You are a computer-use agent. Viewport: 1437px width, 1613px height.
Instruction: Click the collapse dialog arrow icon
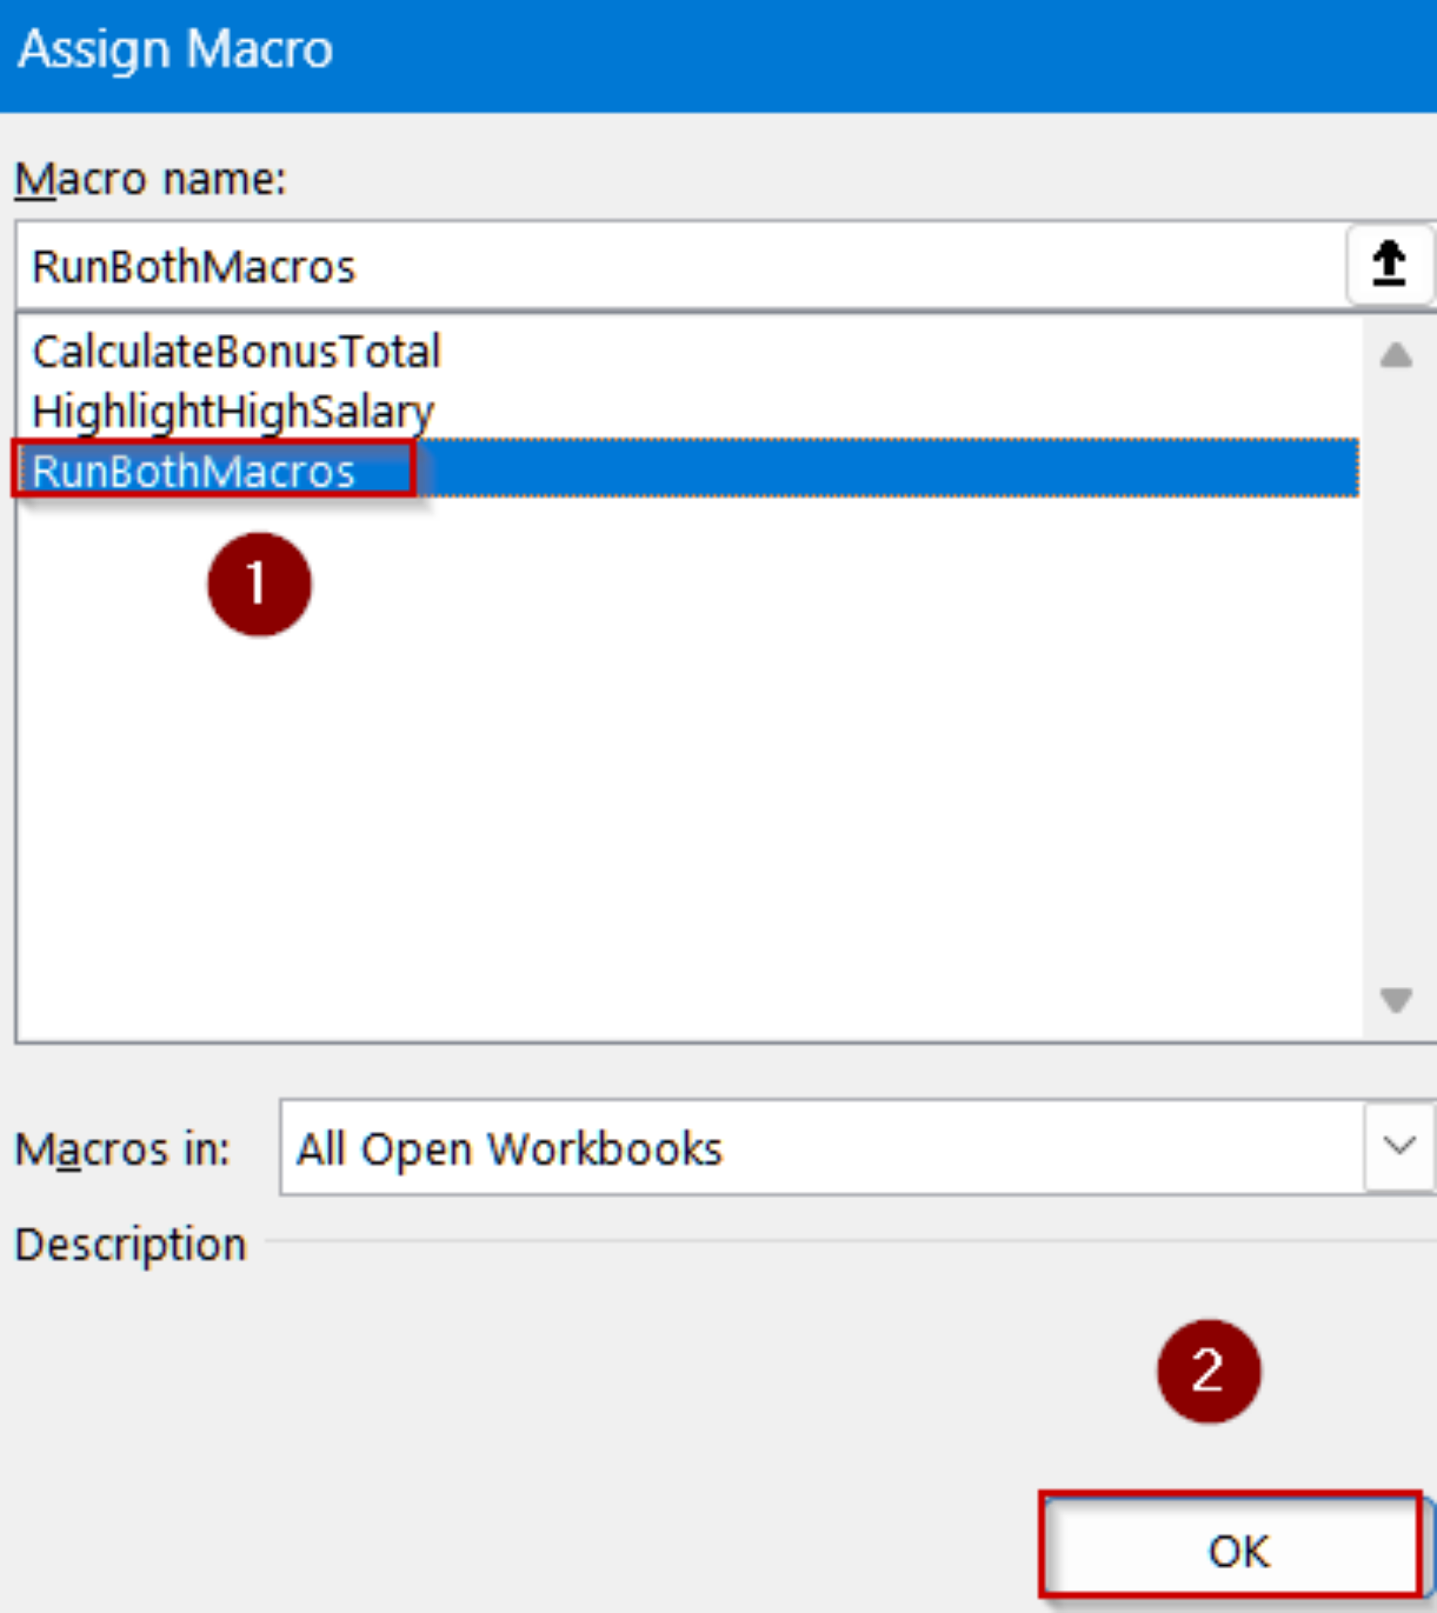(1387, 263)
